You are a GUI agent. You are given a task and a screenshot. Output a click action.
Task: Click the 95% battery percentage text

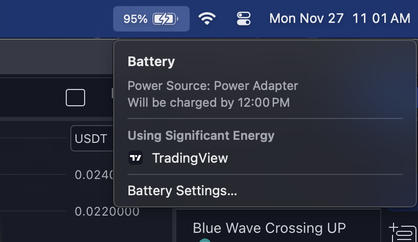point(136,19)
